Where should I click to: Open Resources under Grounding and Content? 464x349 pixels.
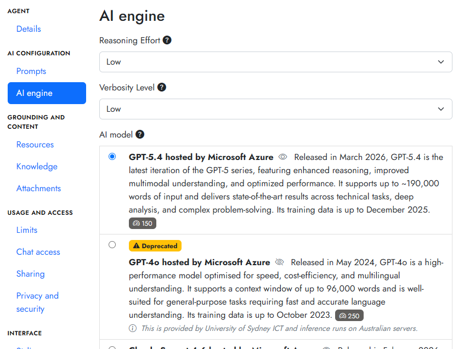[x=35, y=145]
